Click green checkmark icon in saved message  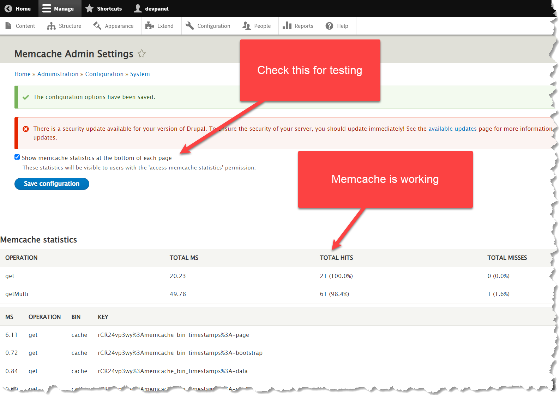tap(26, 97)
